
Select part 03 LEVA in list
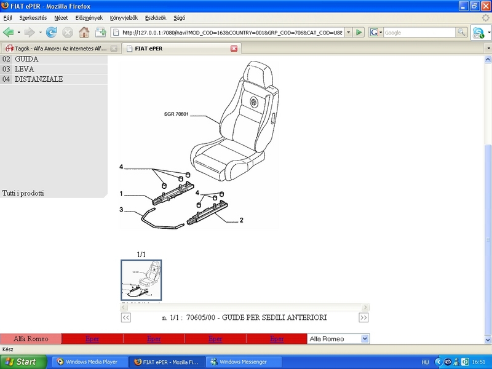coord(54,69)
